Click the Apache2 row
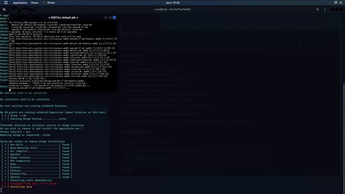 37,155
